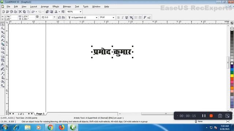Select the Pick tool in the toolbox
Viewport: 234px width, 131px height.
pos(3,24)
